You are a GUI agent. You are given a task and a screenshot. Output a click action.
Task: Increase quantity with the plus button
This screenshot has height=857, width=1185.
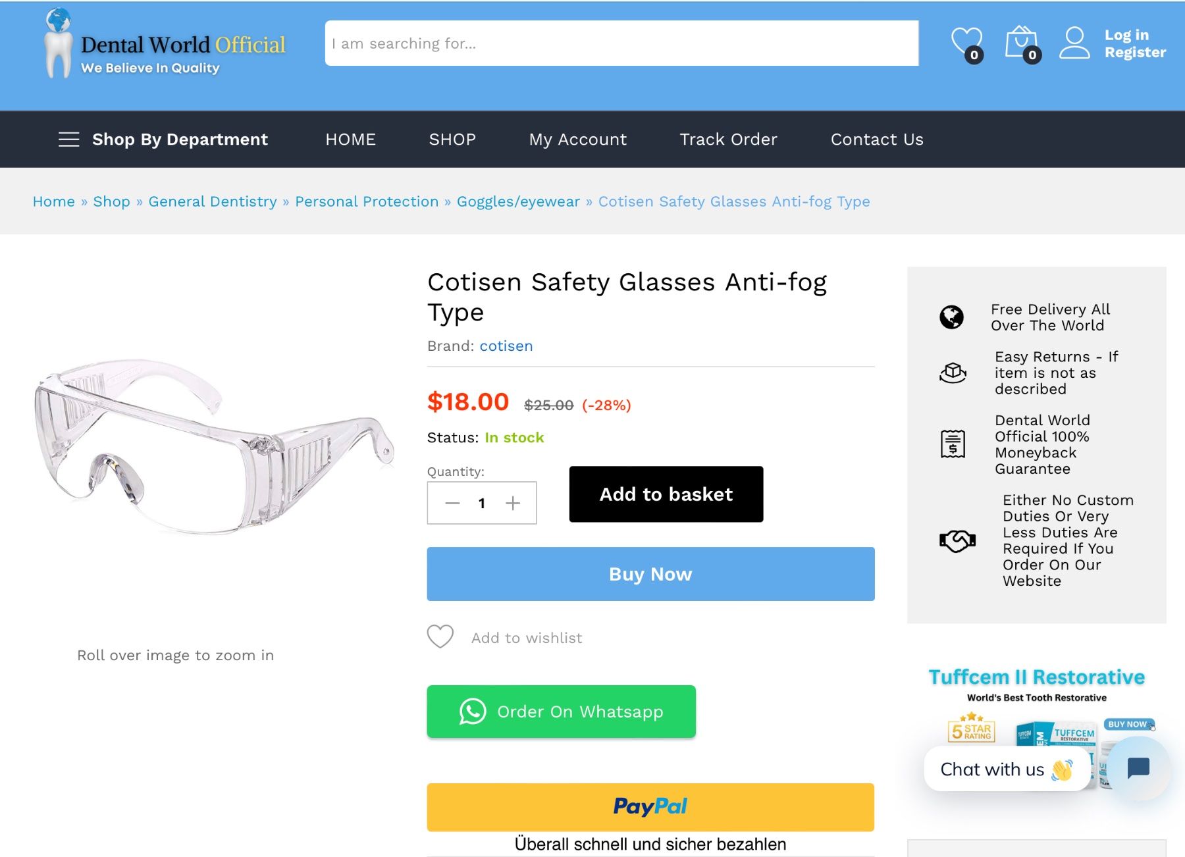(x=513, y=504)
